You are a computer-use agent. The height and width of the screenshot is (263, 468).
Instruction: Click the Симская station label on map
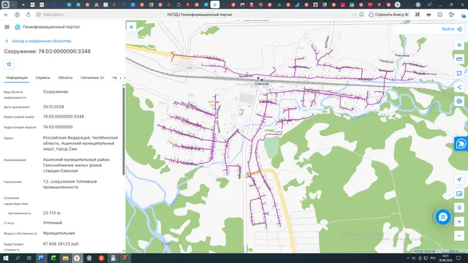pyautogui.click(x=262, y=84)
